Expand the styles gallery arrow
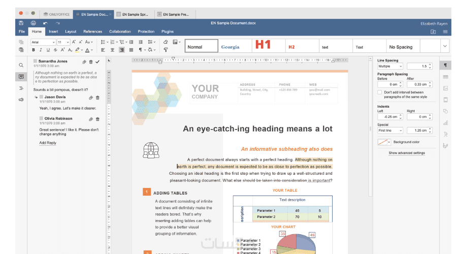457x254 pixels. click(x=445, y=46)
